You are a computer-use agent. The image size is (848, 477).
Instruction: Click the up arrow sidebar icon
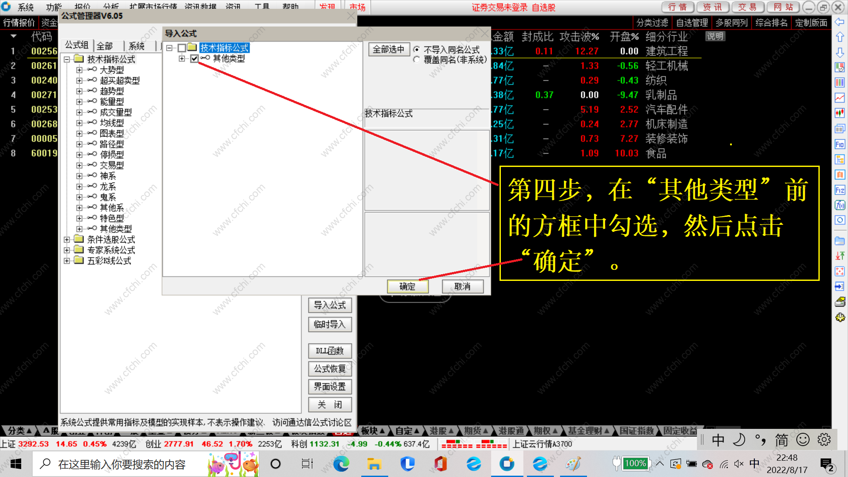(840, 37)
